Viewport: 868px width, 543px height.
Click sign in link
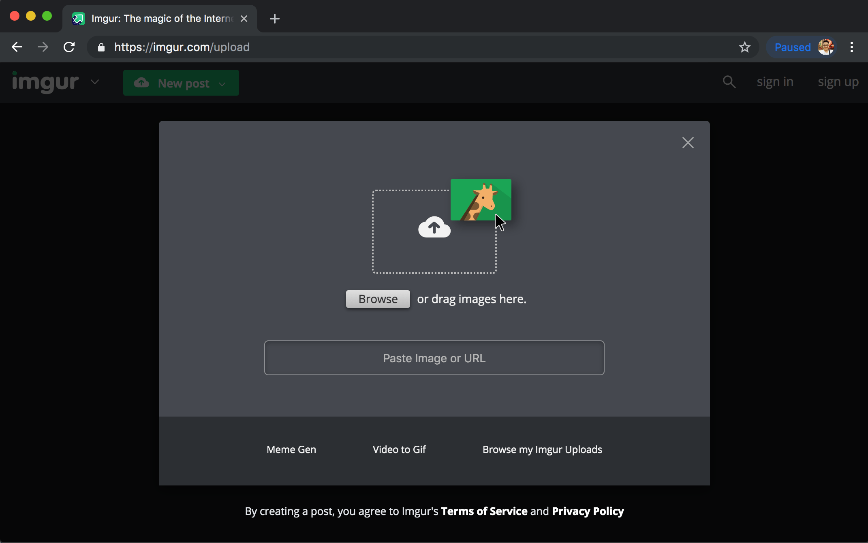coord(774,82)
